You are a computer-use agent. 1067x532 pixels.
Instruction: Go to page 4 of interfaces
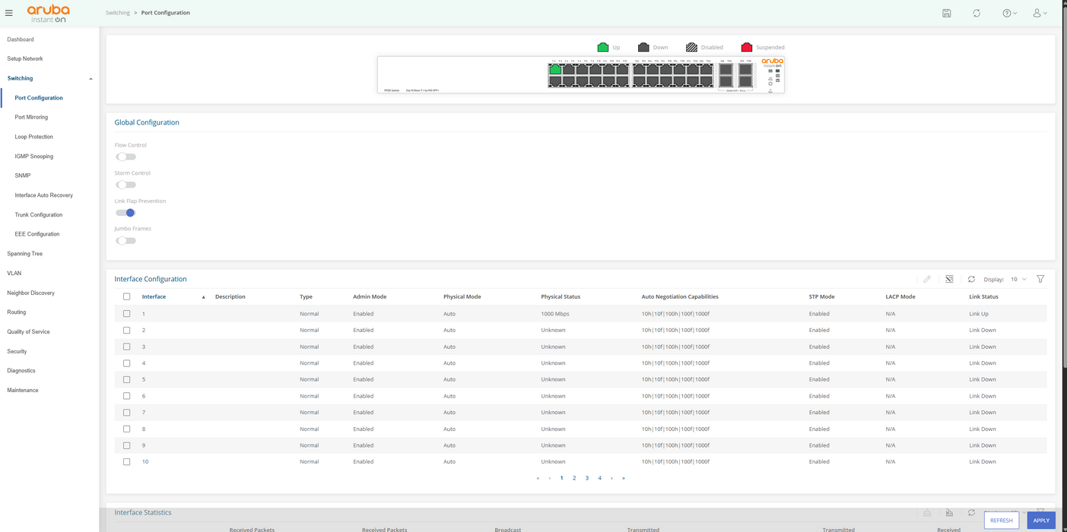point(599,478)
